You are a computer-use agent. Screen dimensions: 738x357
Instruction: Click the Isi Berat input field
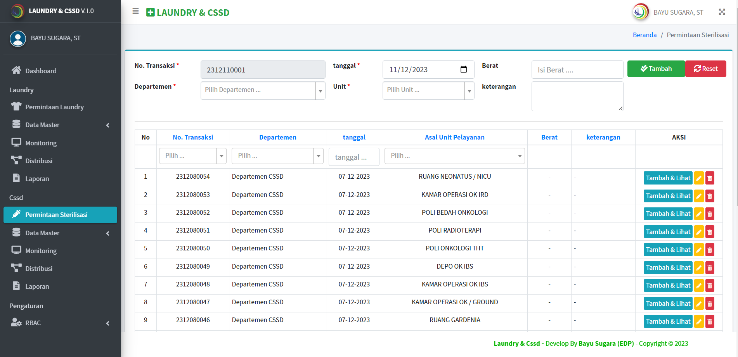(x=577, y=70)
